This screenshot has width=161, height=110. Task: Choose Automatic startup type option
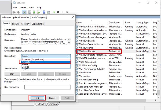(46, 62)
